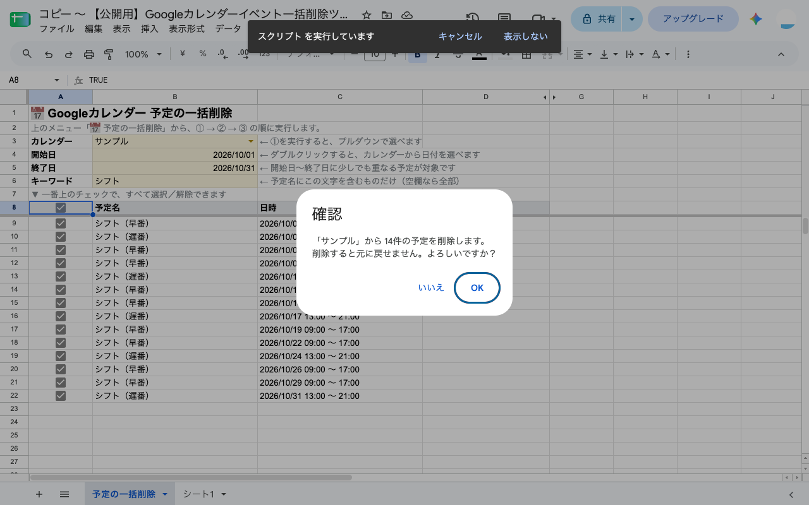
Task: Uncheck the checkbox in row 15
Action: click(x=61, y=303)
